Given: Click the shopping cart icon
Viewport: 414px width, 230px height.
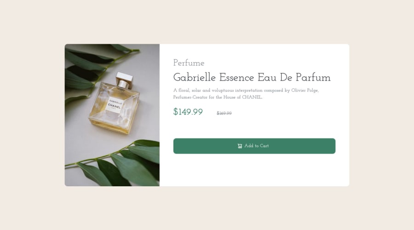Looking at the screenshot, I should point(240,146).
